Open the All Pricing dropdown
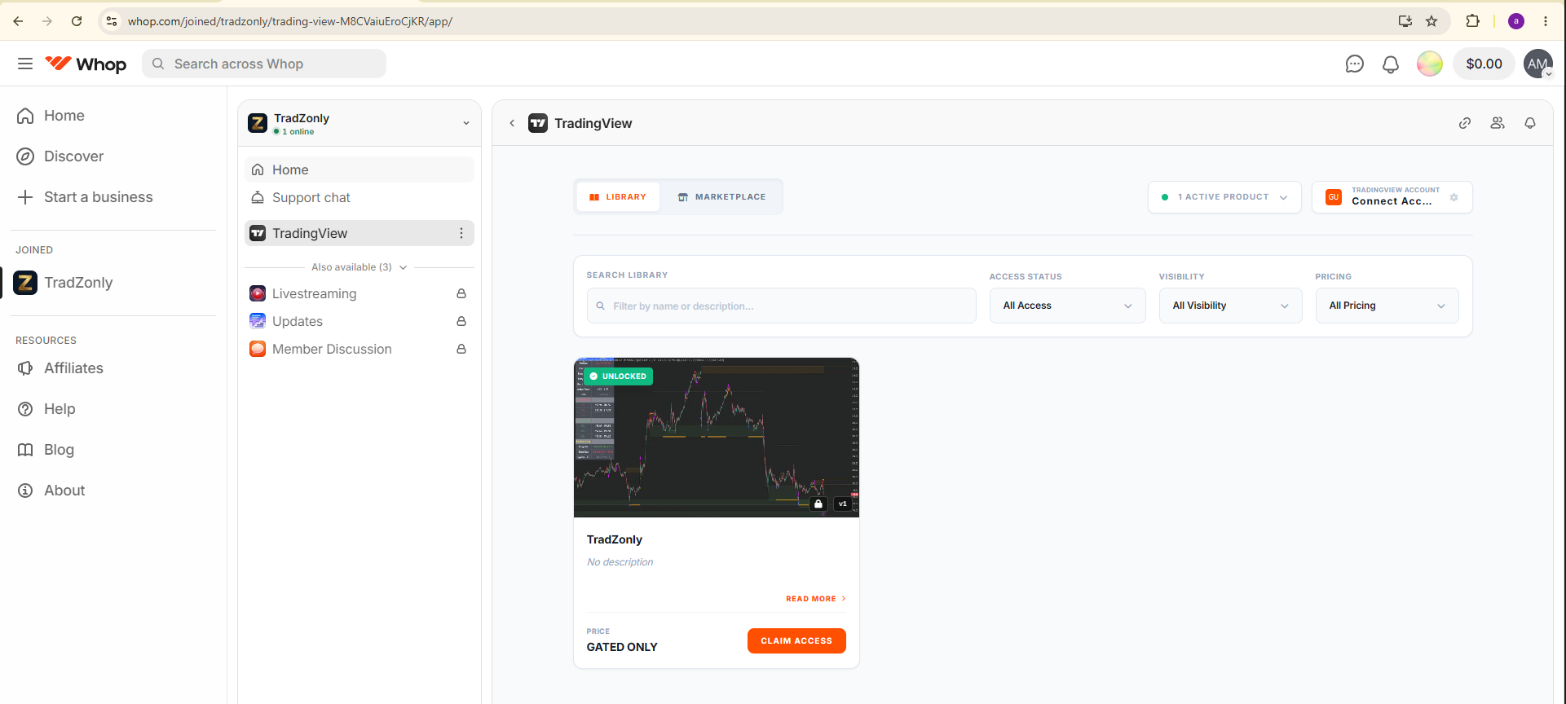The height and width of the screenshot is (704, 1566). 1387,306
